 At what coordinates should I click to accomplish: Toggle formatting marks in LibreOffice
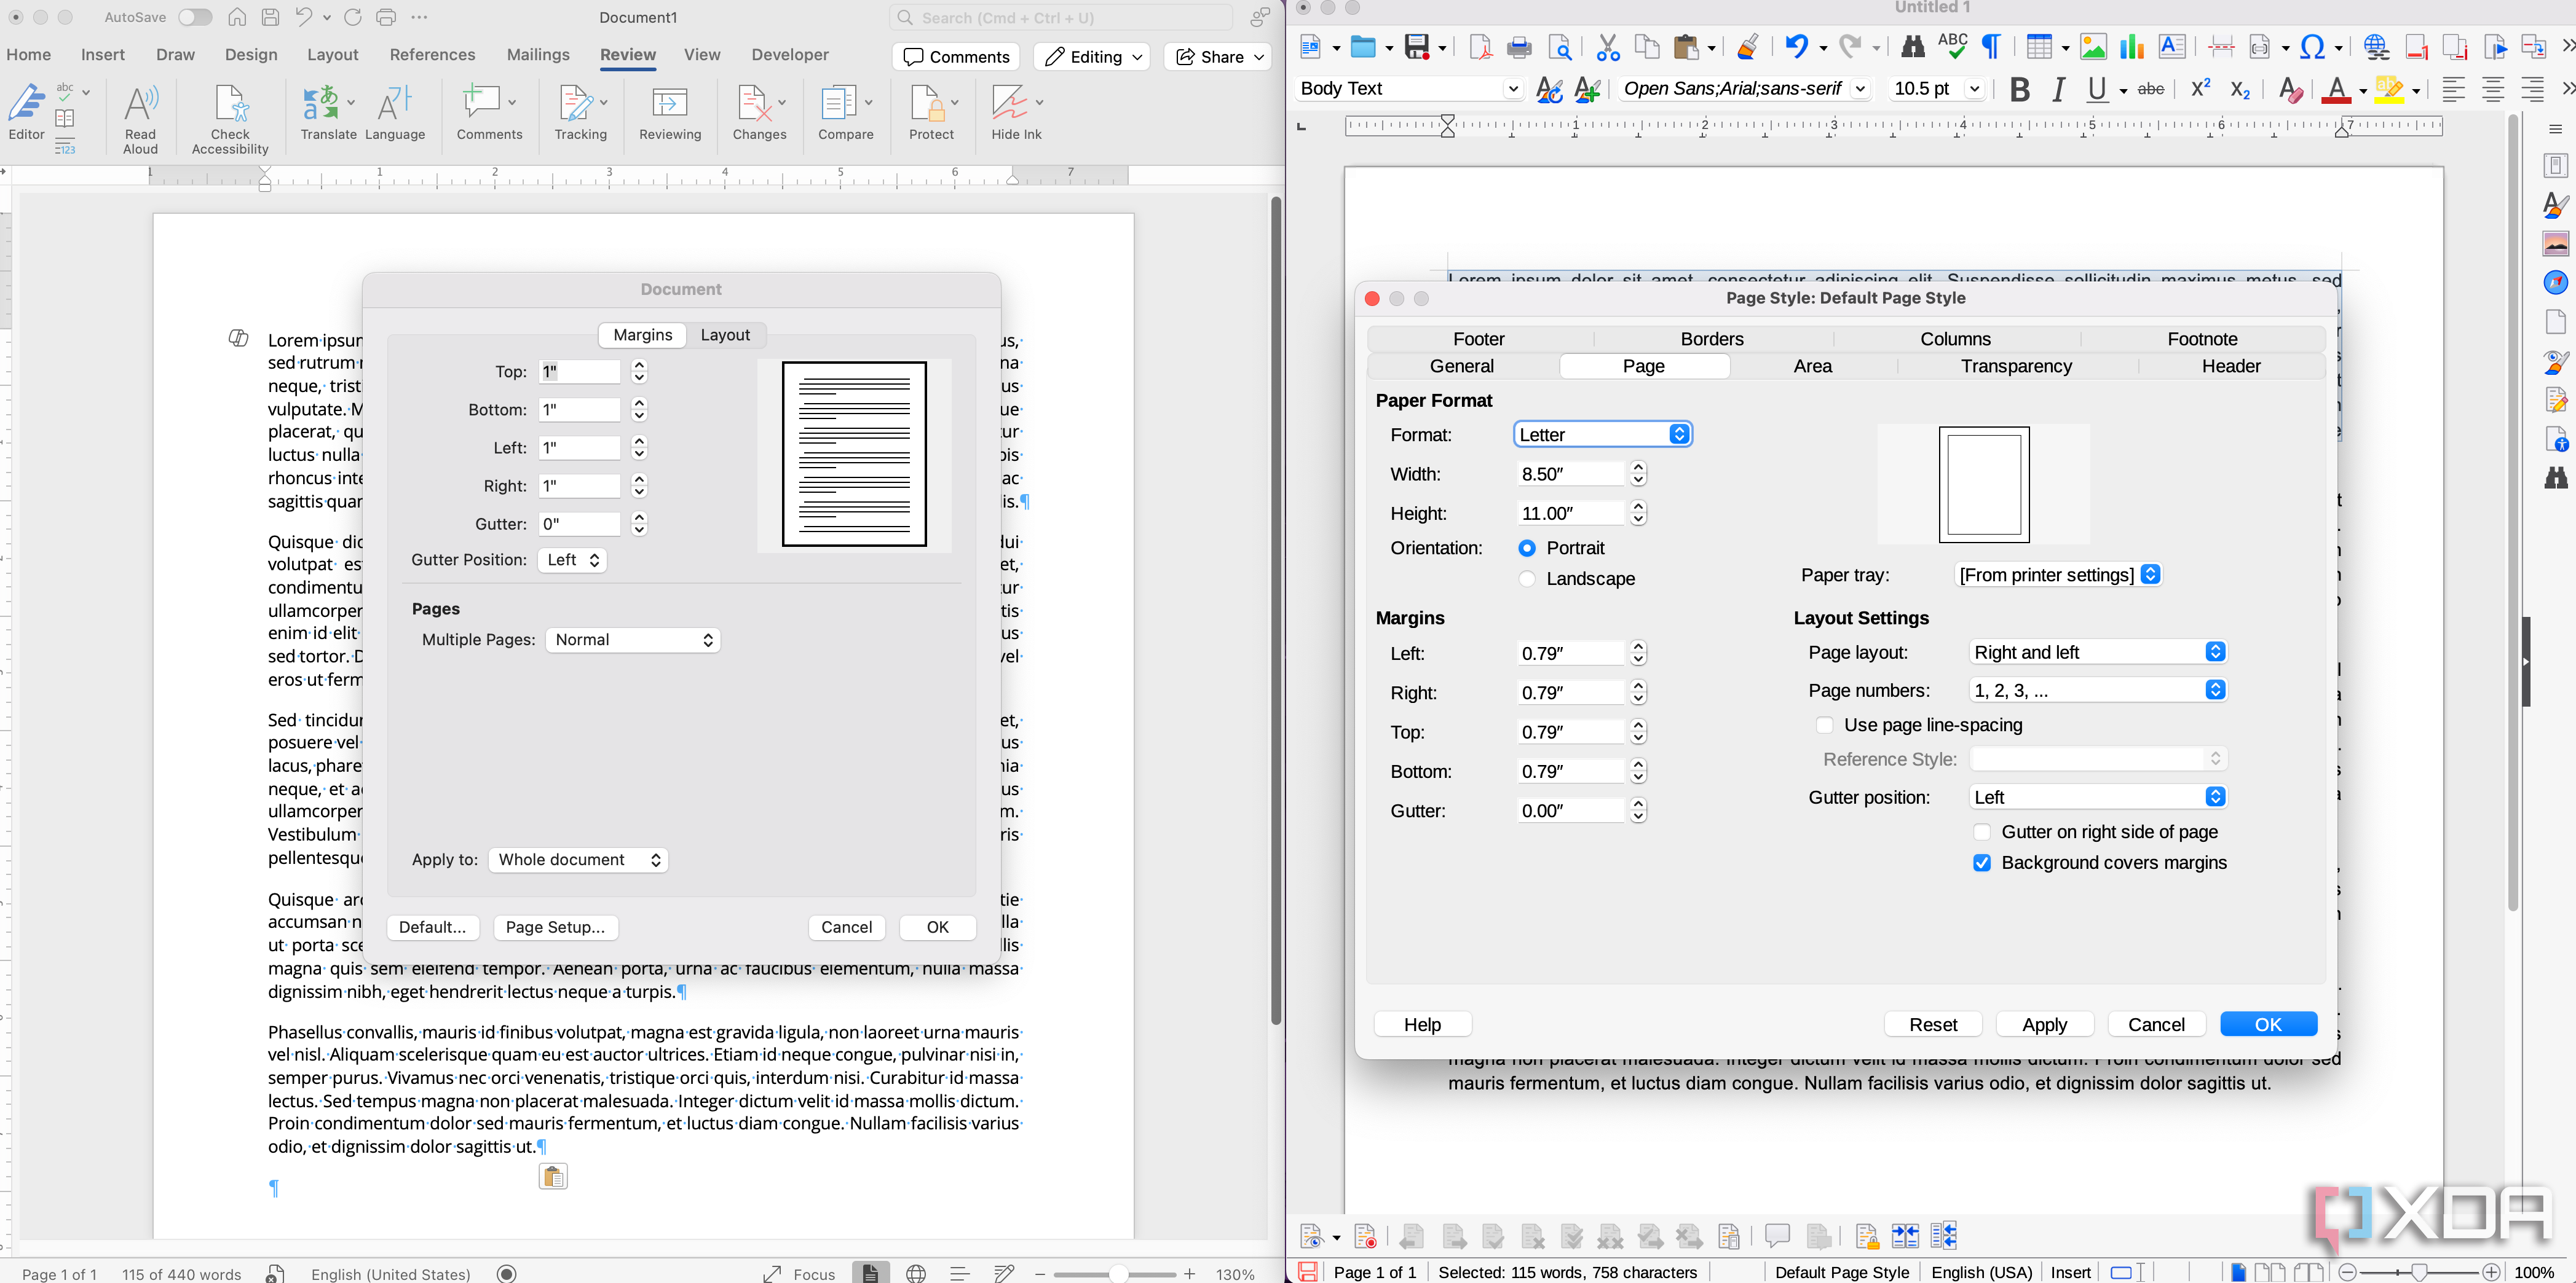1991,47
